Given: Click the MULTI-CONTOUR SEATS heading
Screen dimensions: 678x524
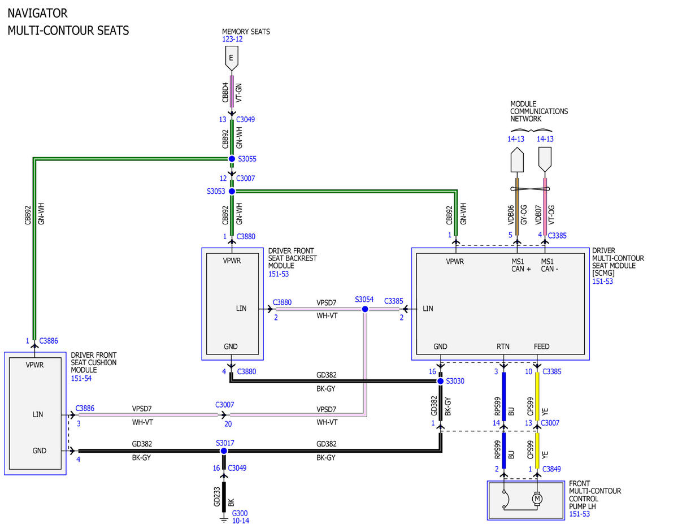Looking at the screenshot, I should click(x=68, y=31).
